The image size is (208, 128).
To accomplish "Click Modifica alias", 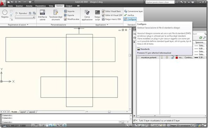I will (71, 19).
